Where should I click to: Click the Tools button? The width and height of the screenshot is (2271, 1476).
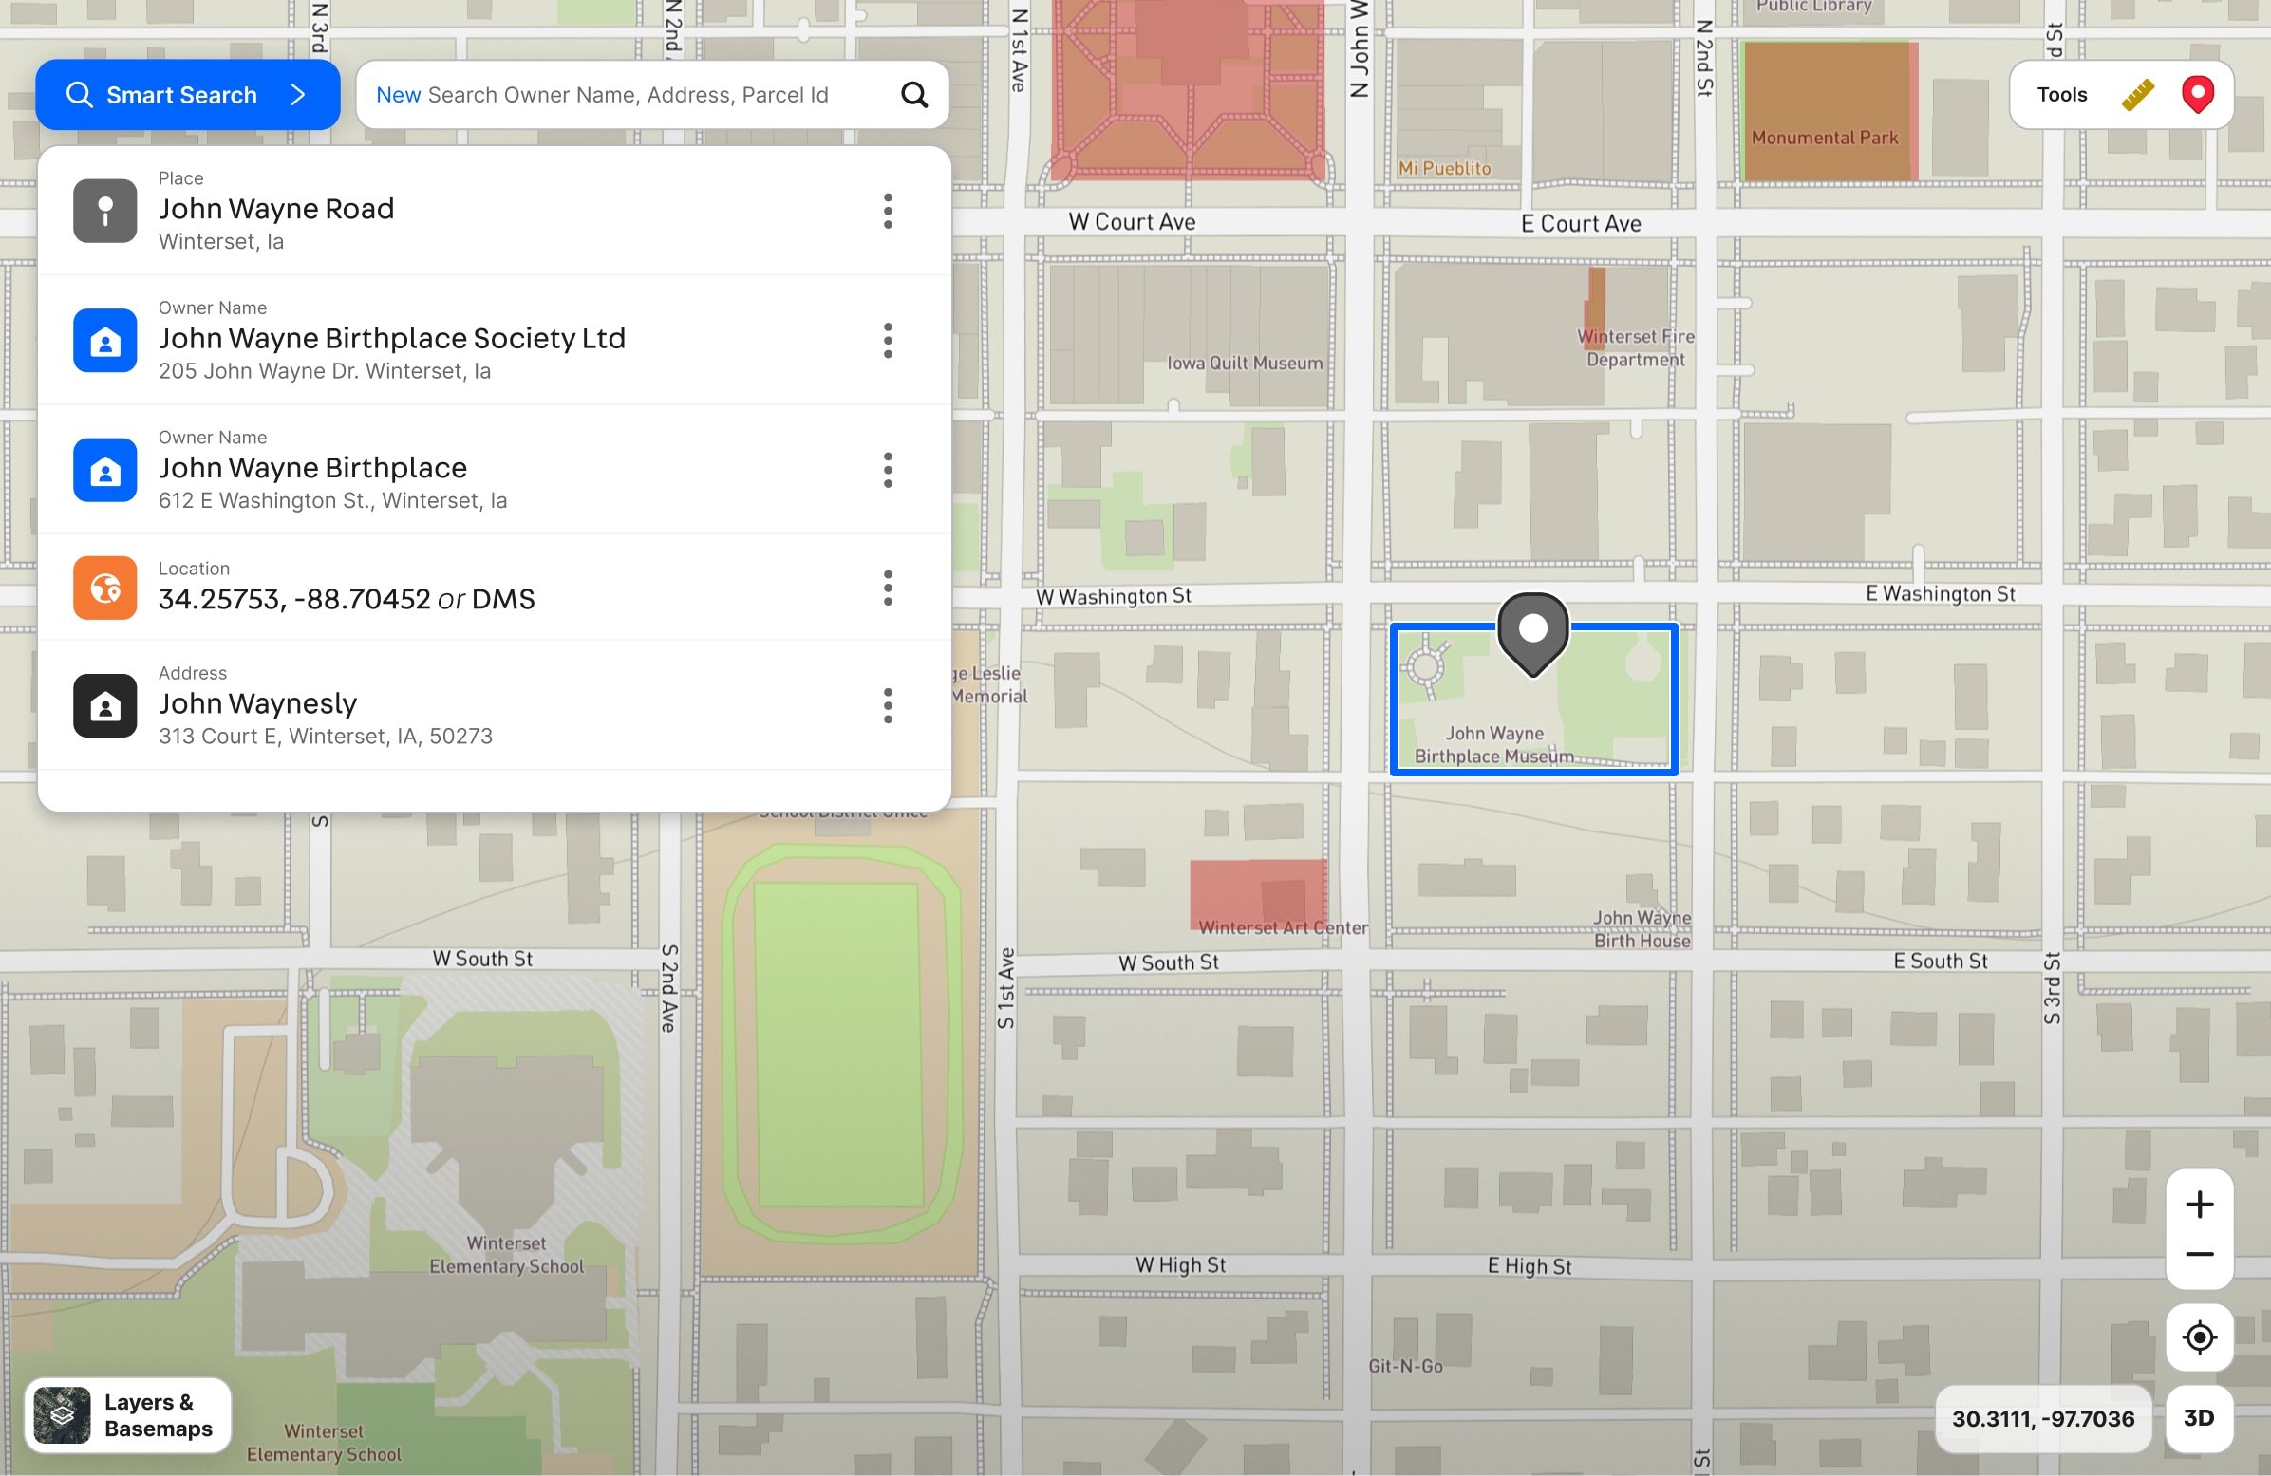[2061, 95]
